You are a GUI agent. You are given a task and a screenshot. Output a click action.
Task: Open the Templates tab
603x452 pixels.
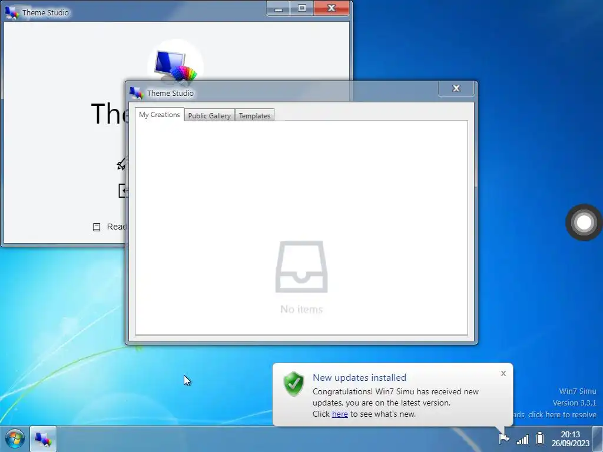point(254,116)
